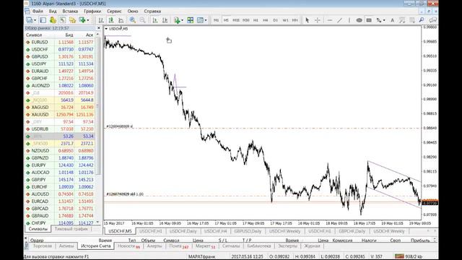The image size is (462, 260).
Task: Switch timeframe to M1
Action: pyautogui.click(x=217, y=20)
